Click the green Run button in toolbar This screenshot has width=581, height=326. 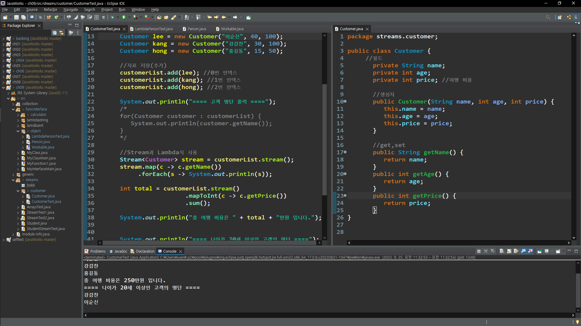pyautogui.click(x=123, y=17)
